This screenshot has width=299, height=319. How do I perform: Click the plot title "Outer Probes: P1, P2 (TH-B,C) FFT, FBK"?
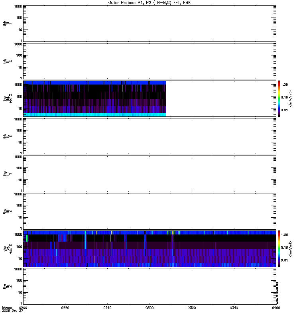click(x=149, y=3)
